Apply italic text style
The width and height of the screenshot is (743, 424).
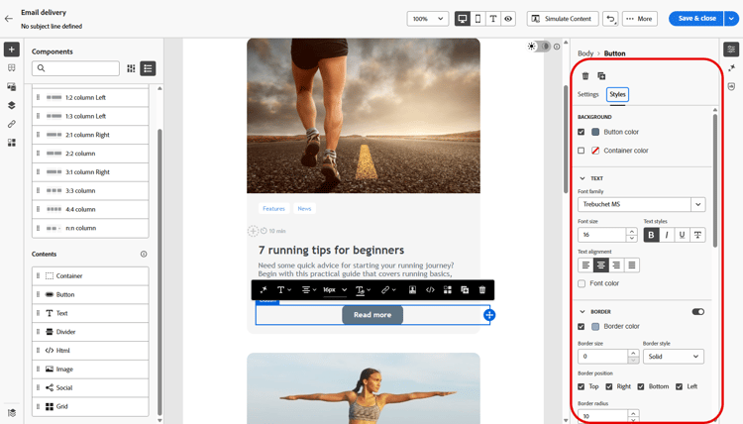(667, 235)
